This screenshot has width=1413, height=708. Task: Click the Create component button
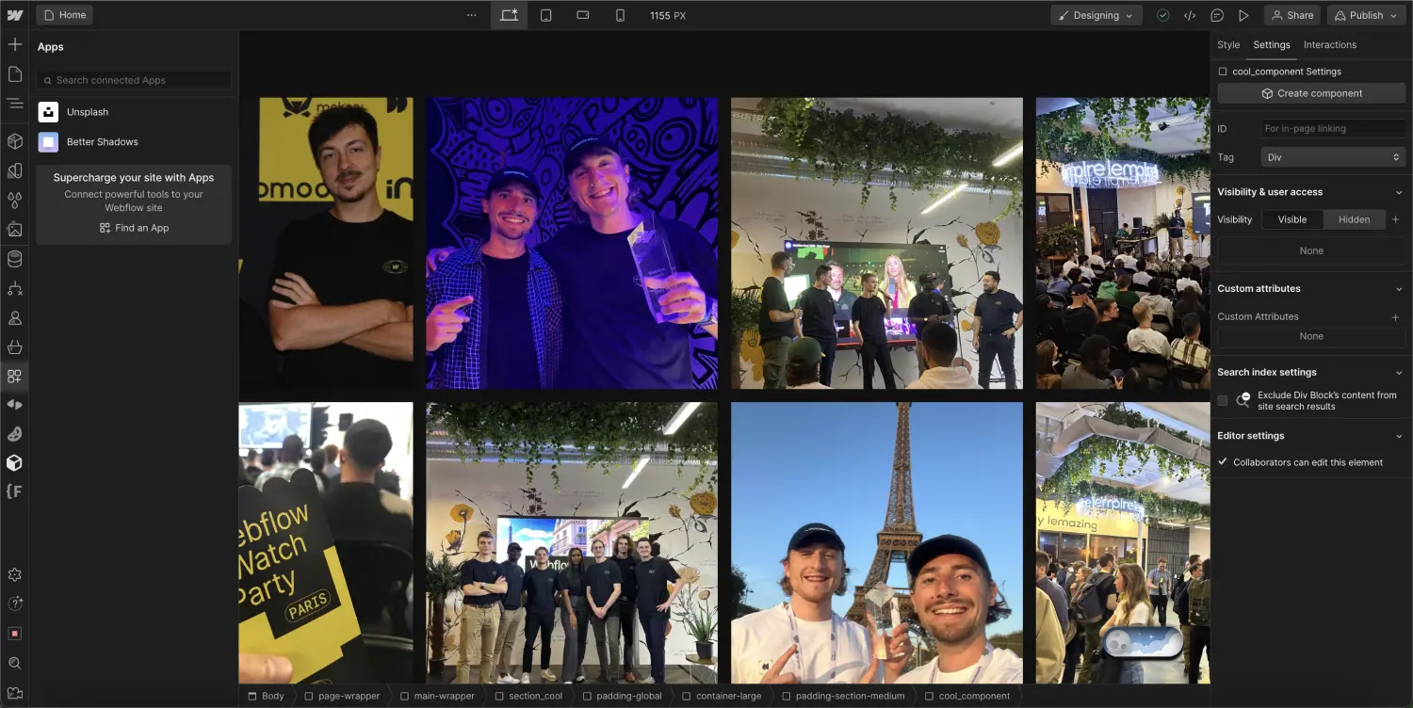click(x=1310, y=92)
